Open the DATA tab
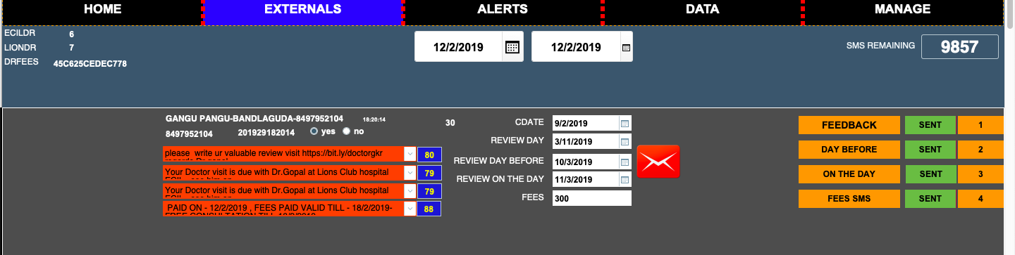The image size is (1015, 255). 702,10
